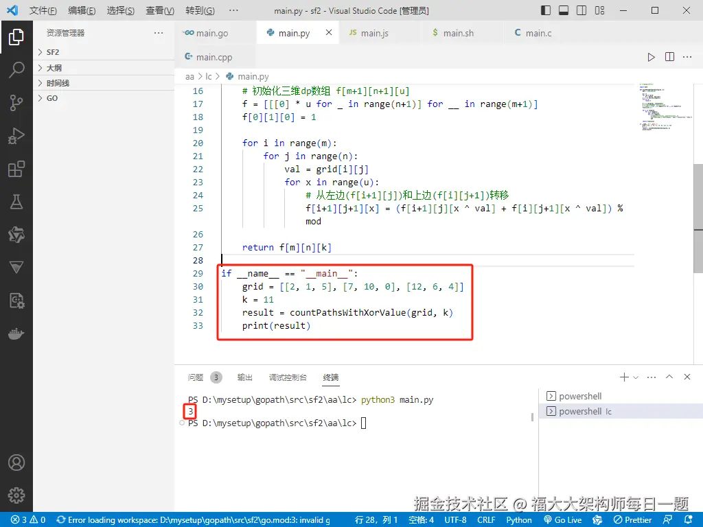The height and width of the screenshot is (527, 703).
Task: Open the 选择(S) menu
Action: 121,10
